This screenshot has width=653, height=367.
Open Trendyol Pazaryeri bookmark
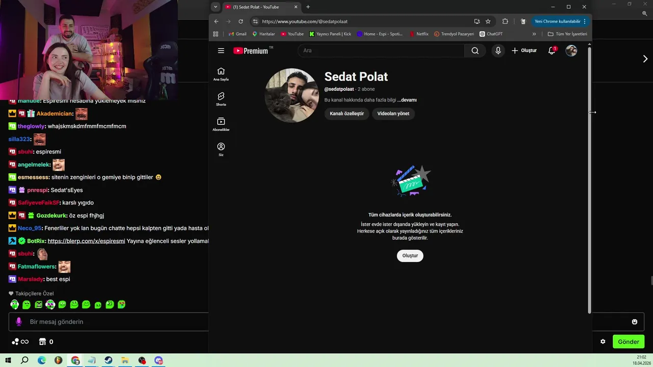click(x=454, y=34)
